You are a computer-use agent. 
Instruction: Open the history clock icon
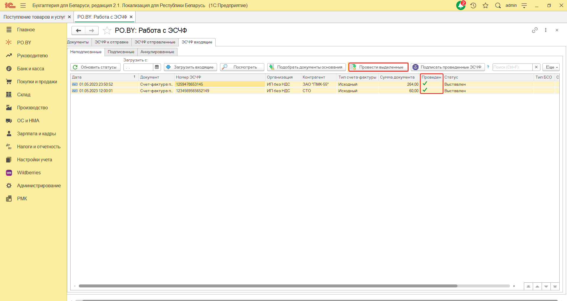coord(473,6)
